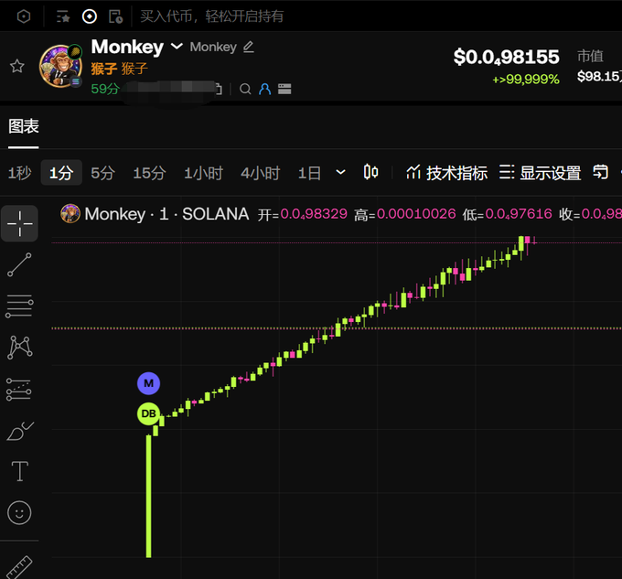The image size is (622, 579).
Task: Select 15分 timeframe
Action: (x=149, y=173)
